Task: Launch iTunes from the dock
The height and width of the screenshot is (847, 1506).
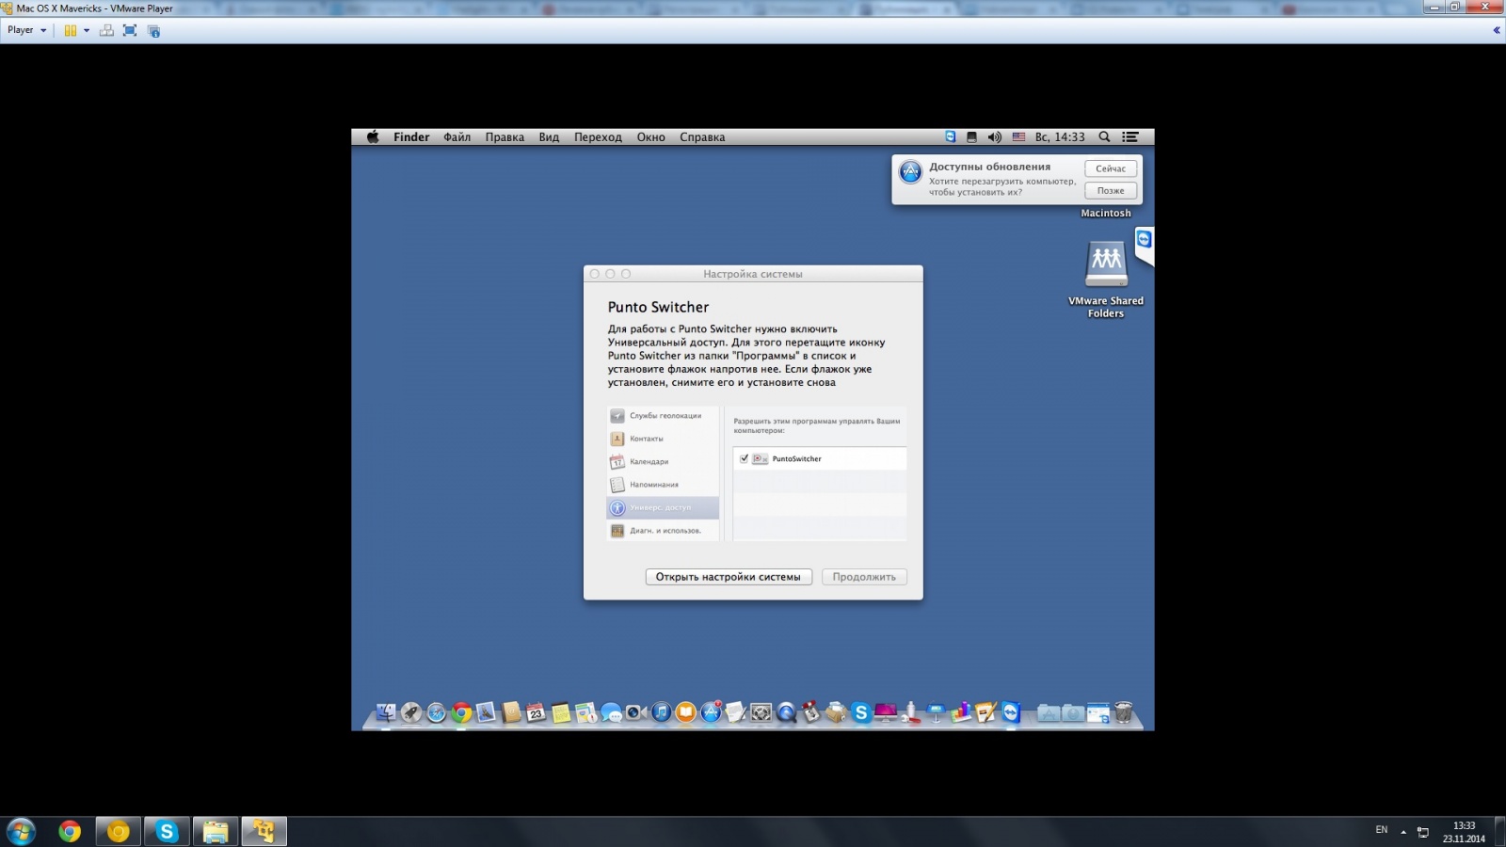Action: 661,712
